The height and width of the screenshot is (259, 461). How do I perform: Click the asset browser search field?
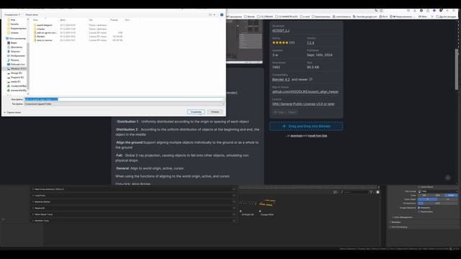[355, 192]
